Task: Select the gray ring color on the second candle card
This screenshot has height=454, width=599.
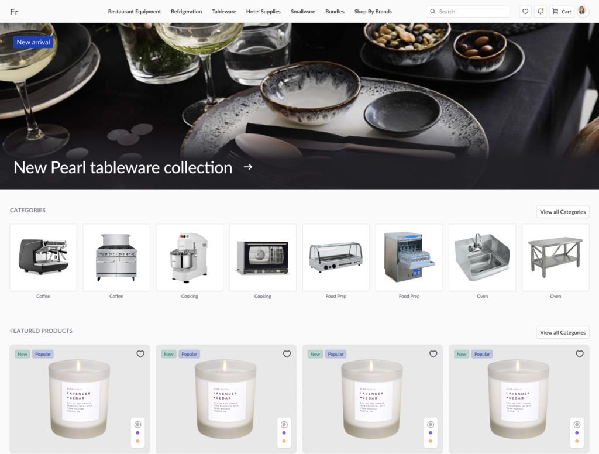Action: [284, 425]
